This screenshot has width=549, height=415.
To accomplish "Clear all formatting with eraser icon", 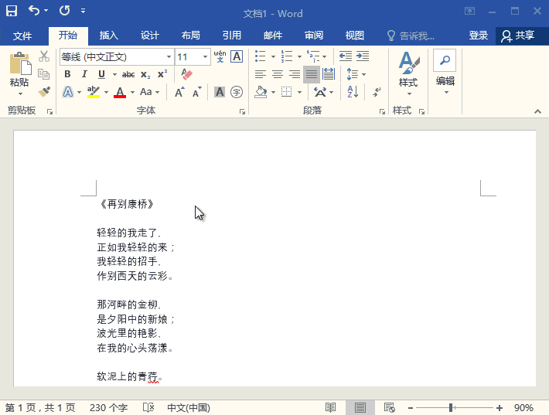I will click(186, 74).
